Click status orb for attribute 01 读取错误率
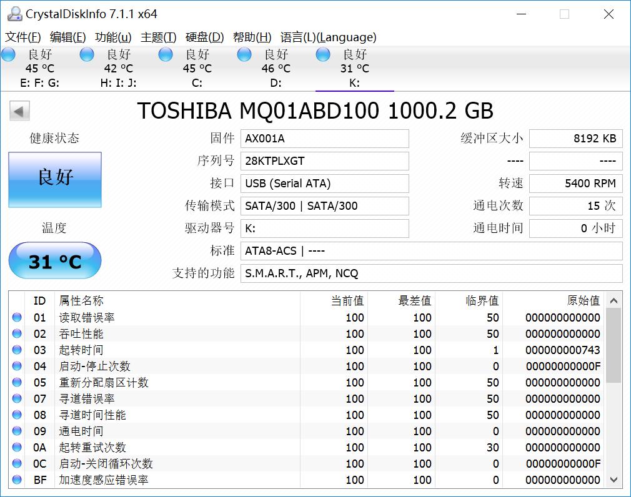This screenshot has width=631, height=497. click(x=17, y=318)
